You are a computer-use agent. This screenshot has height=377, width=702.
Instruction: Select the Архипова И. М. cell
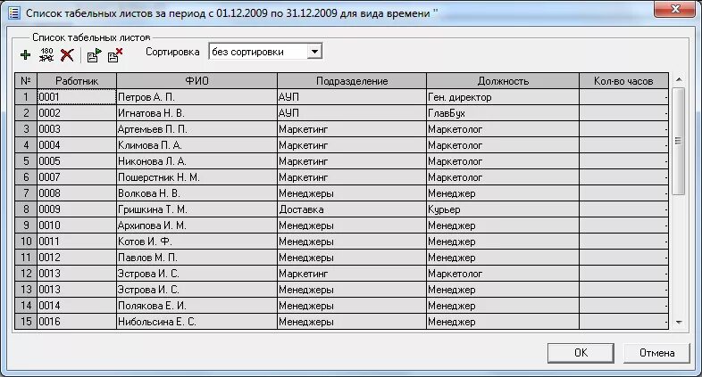[x=196, y=225]
